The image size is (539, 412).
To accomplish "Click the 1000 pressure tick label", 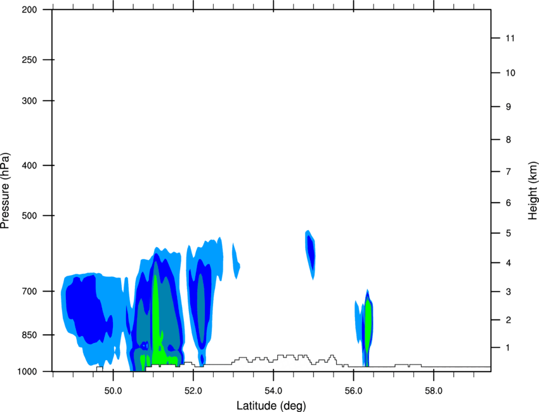I will (x=27, y=371).
